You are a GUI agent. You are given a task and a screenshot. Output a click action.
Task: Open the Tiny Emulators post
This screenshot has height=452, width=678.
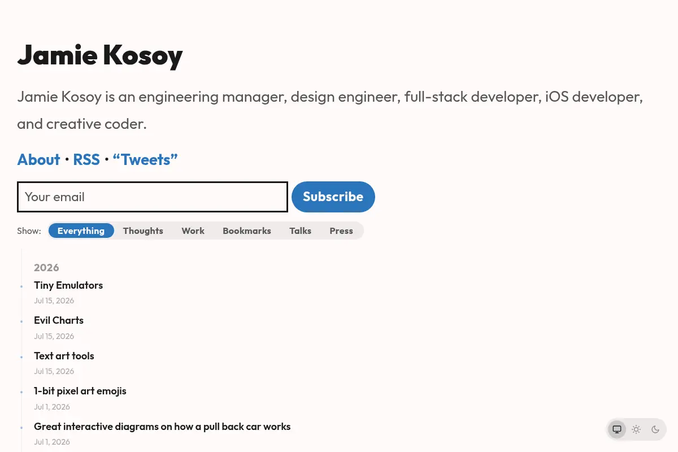[68, 285]
